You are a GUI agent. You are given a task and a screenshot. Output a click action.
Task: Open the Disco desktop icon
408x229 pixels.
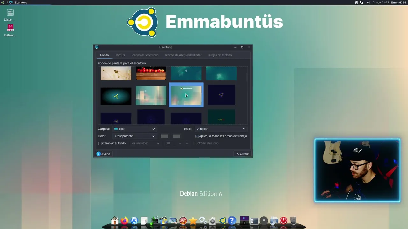(10, 15)
